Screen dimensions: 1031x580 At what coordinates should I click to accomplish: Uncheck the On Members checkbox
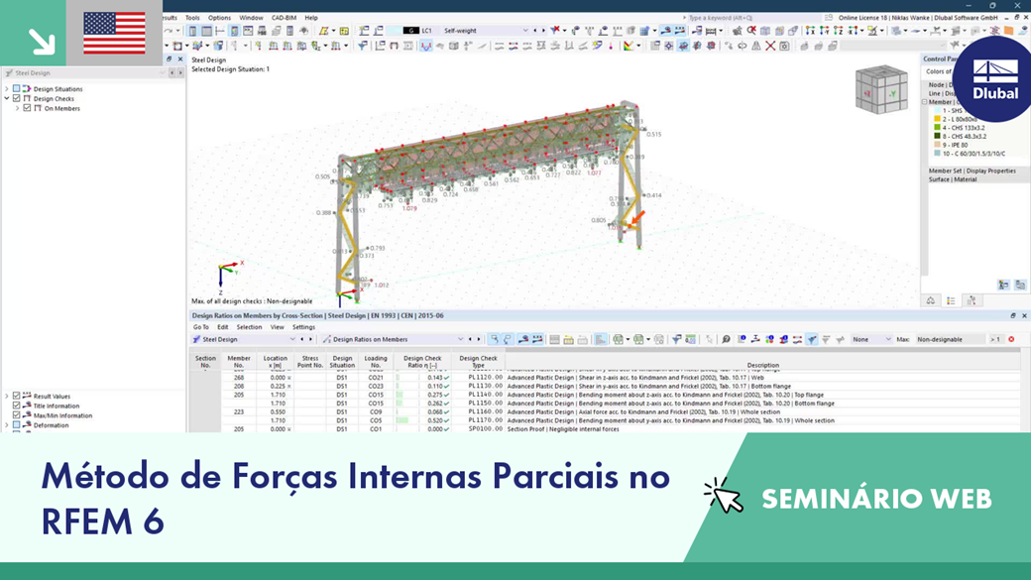coord(27,108)
